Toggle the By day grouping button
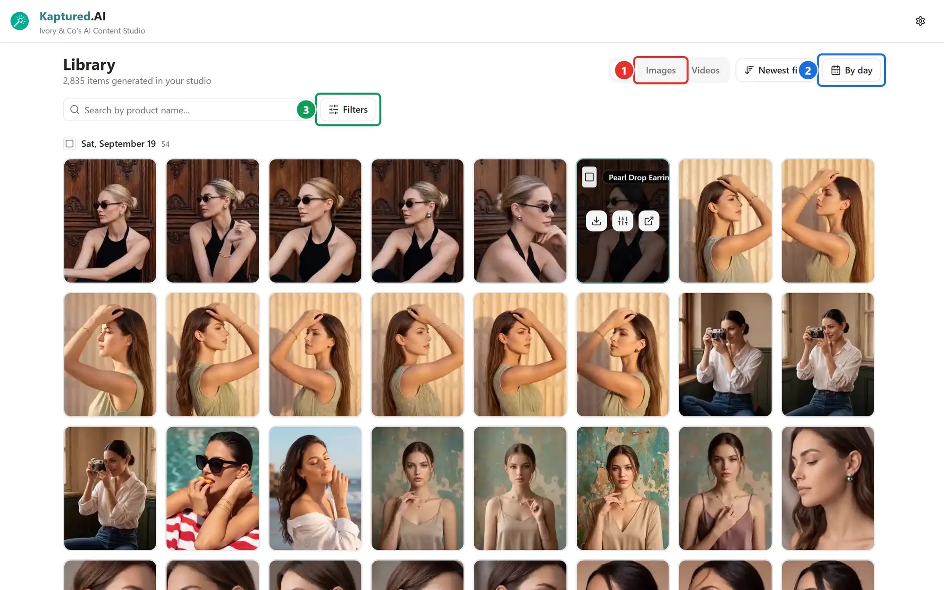944x590 pixels. click(x=851, y=70)
